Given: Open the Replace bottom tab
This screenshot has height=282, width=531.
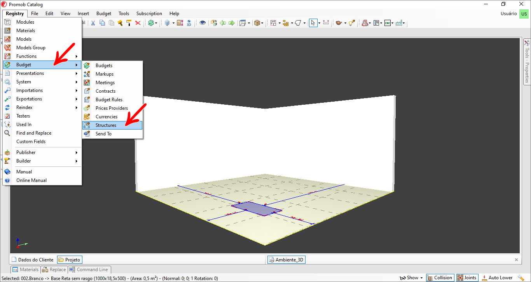Looking at the screenshot, I should tap(54, 270).
